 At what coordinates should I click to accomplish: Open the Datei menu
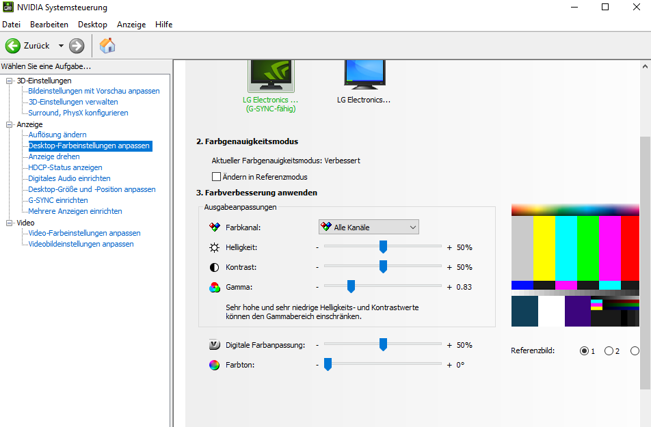coord(11,25)
